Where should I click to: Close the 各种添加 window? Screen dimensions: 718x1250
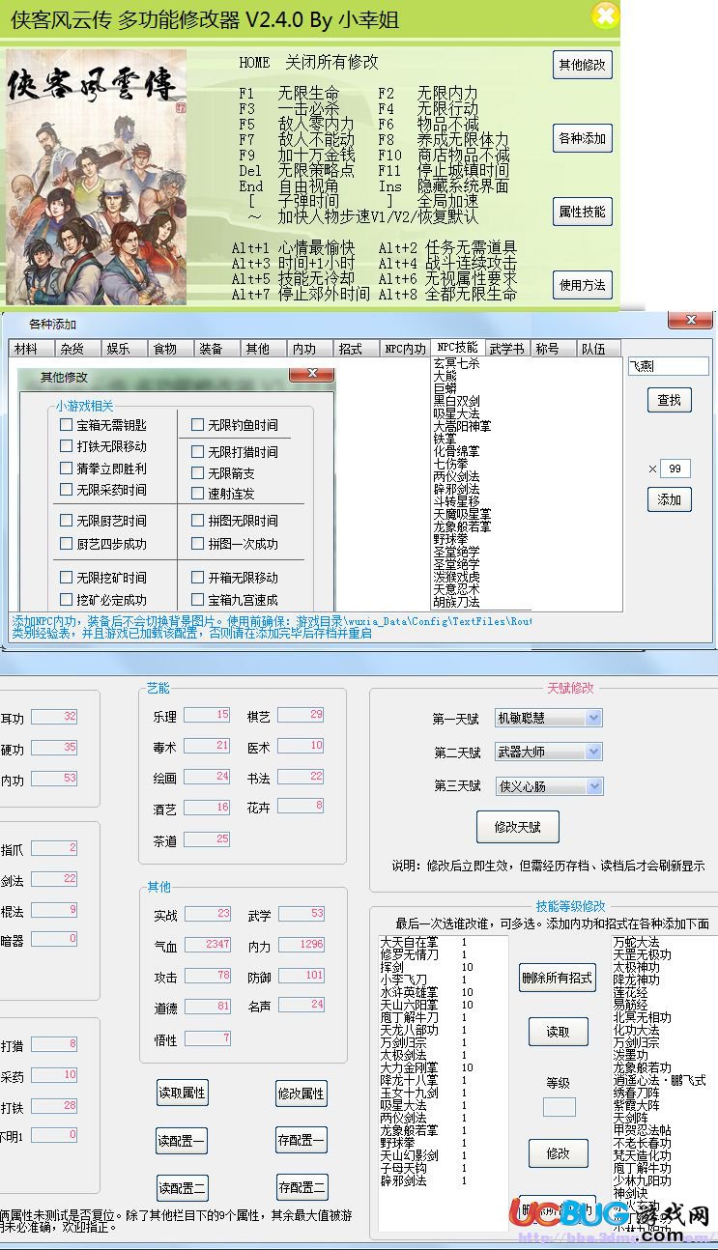tap(689, 321)
